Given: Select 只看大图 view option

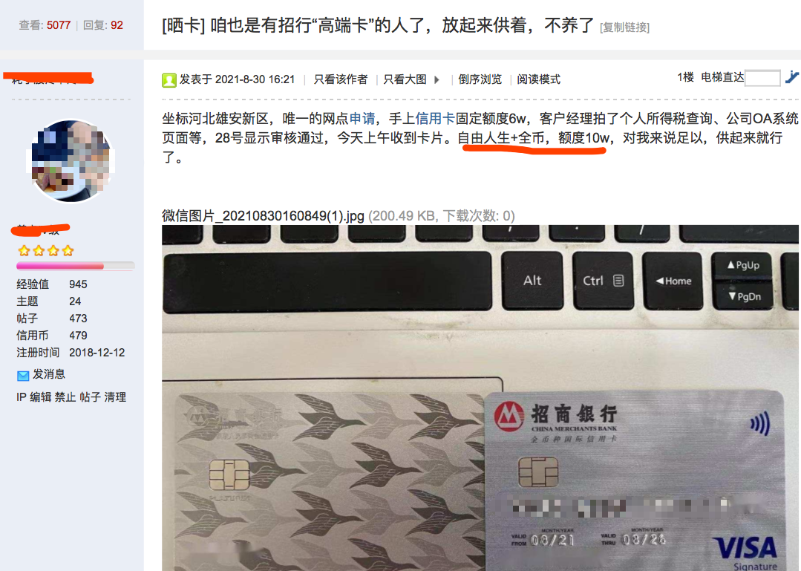Looking at the screenshot, I should click(405, 79).
